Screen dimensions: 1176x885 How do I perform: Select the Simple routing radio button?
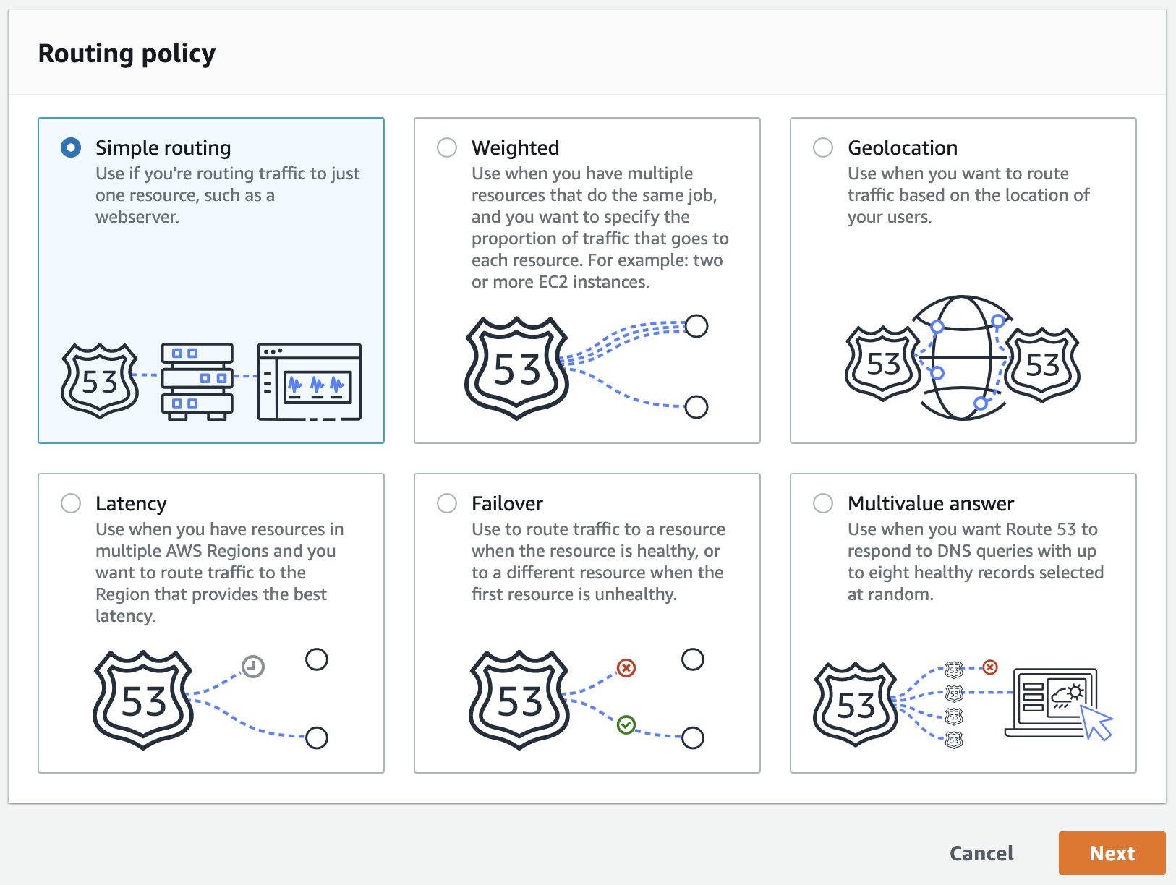(71, 147)
